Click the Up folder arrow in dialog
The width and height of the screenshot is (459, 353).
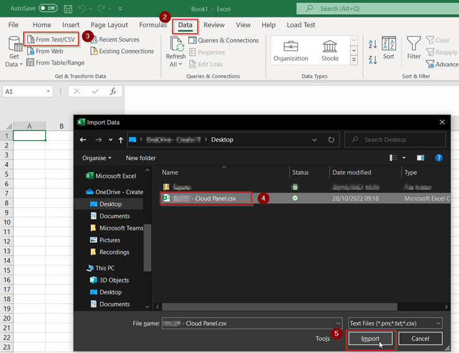(x=121, y=140)
